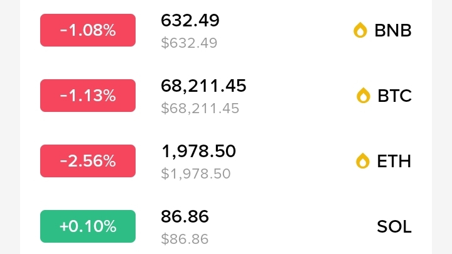
Task: Open the SOL coin label
Action: (394, 226)
